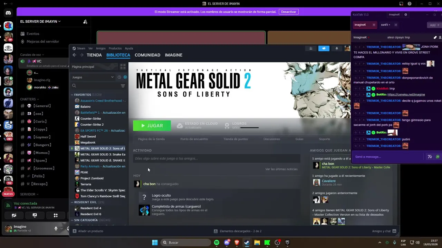Toggle Discord camera off button
The image size is (442, 248).
[14, 215]
